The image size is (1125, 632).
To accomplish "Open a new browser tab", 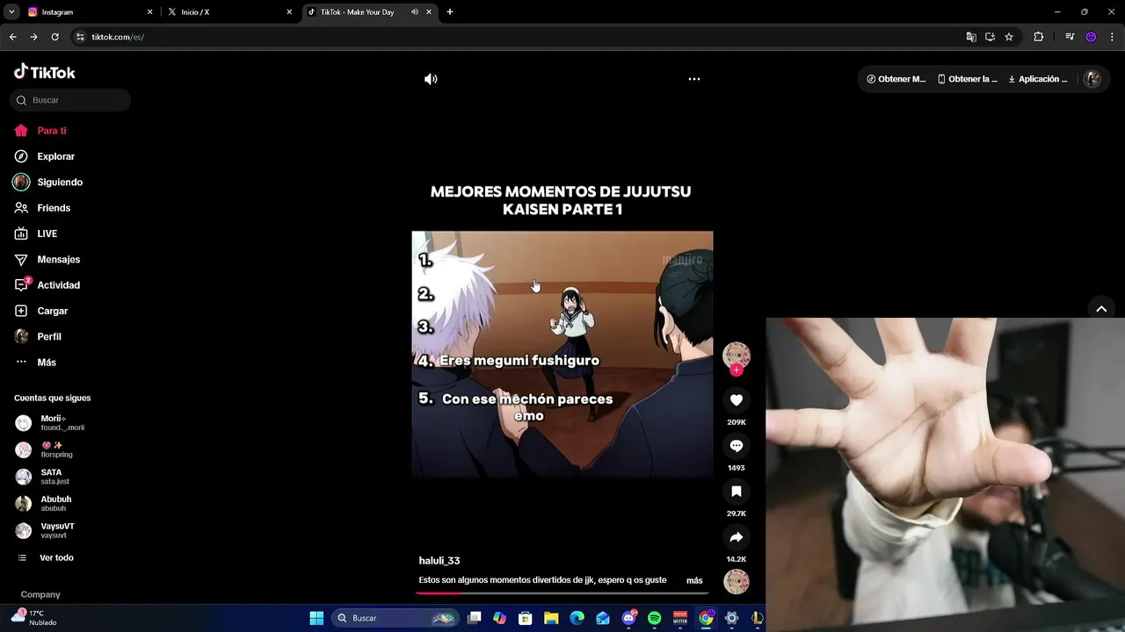I will 450,12.
